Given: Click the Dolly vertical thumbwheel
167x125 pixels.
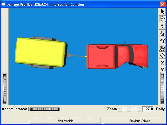Looking at the screenshot, I should coord(162,88).
